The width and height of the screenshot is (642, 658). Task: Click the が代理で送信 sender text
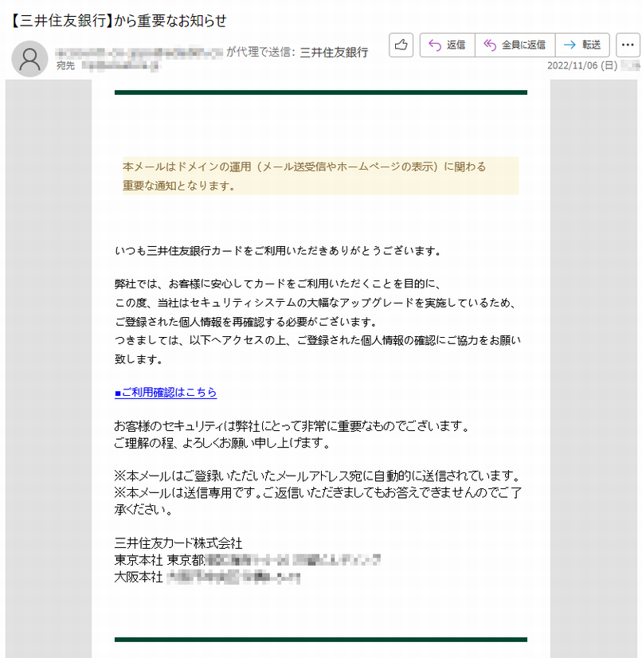261,52
